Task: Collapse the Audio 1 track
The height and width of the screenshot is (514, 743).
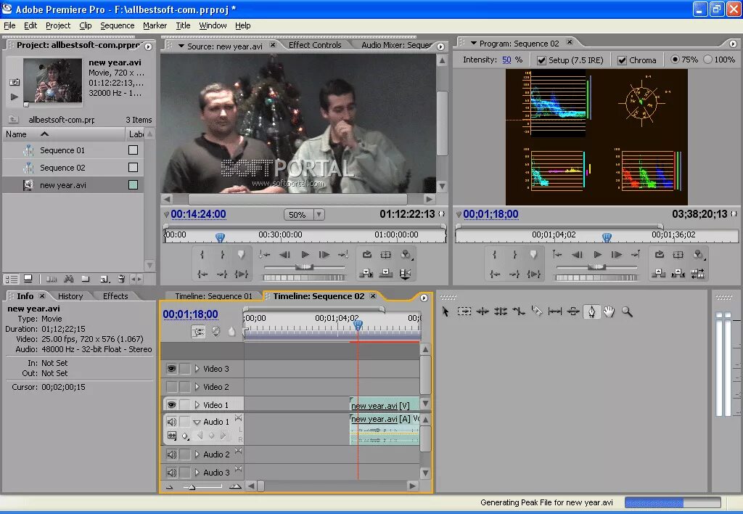Action: tap(197, 422)
